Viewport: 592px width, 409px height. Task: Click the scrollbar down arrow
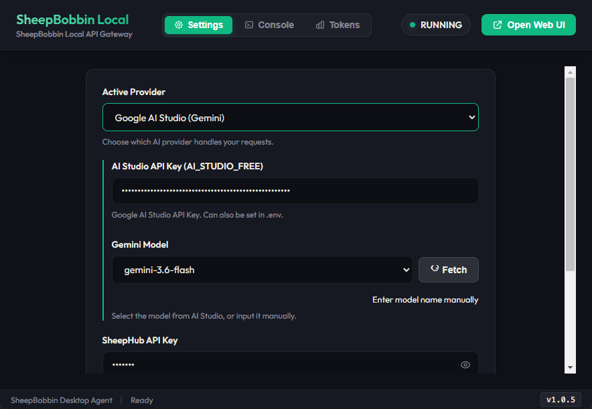570,367
